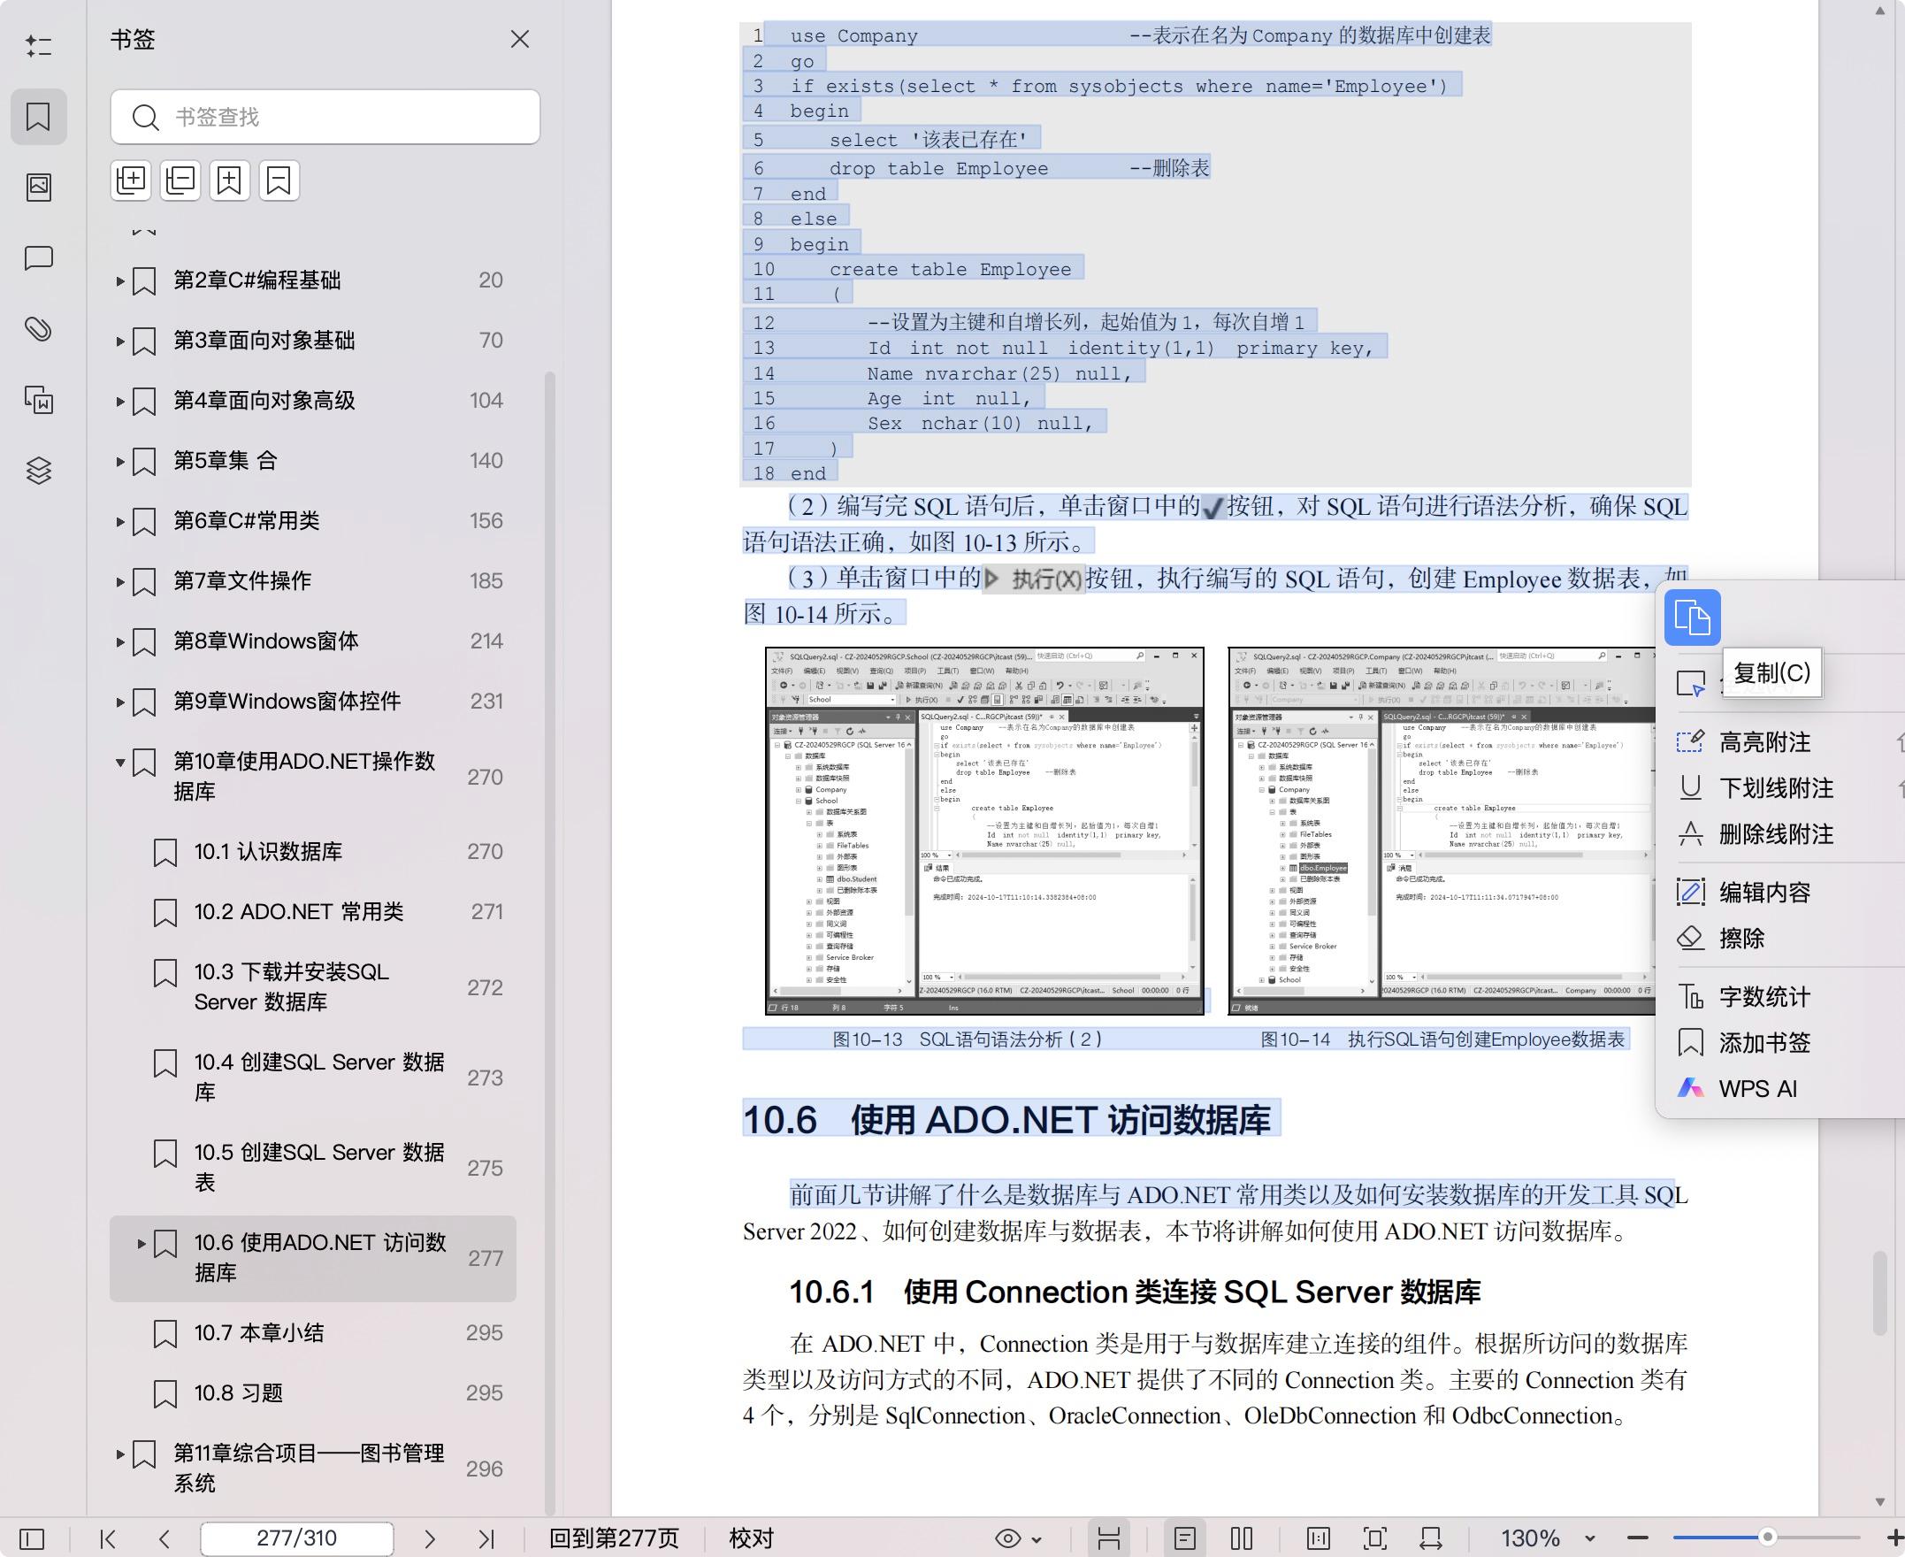Toggle sidebar panel icon in status bar
The image size is (1905, 1557).
pyautogui.click(x=31, y=1539)
